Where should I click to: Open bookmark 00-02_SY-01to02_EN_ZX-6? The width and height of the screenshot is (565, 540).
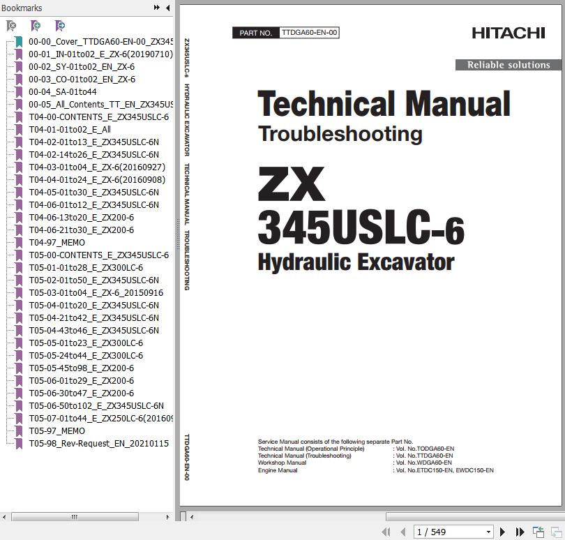coord(82,67)
